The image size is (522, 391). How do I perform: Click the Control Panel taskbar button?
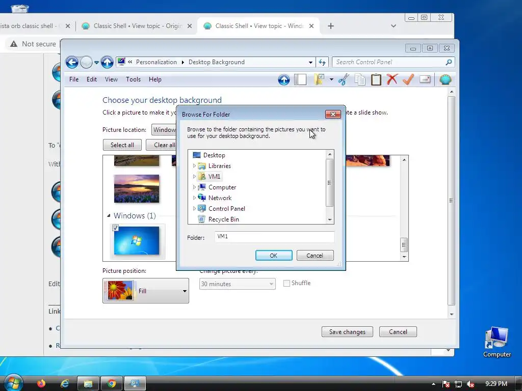[135, 383]
